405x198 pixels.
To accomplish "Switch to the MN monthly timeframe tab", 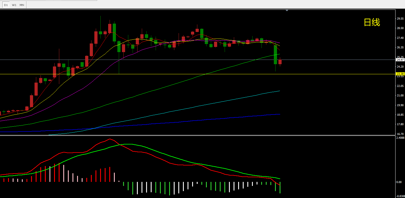I will click(22, 5).
